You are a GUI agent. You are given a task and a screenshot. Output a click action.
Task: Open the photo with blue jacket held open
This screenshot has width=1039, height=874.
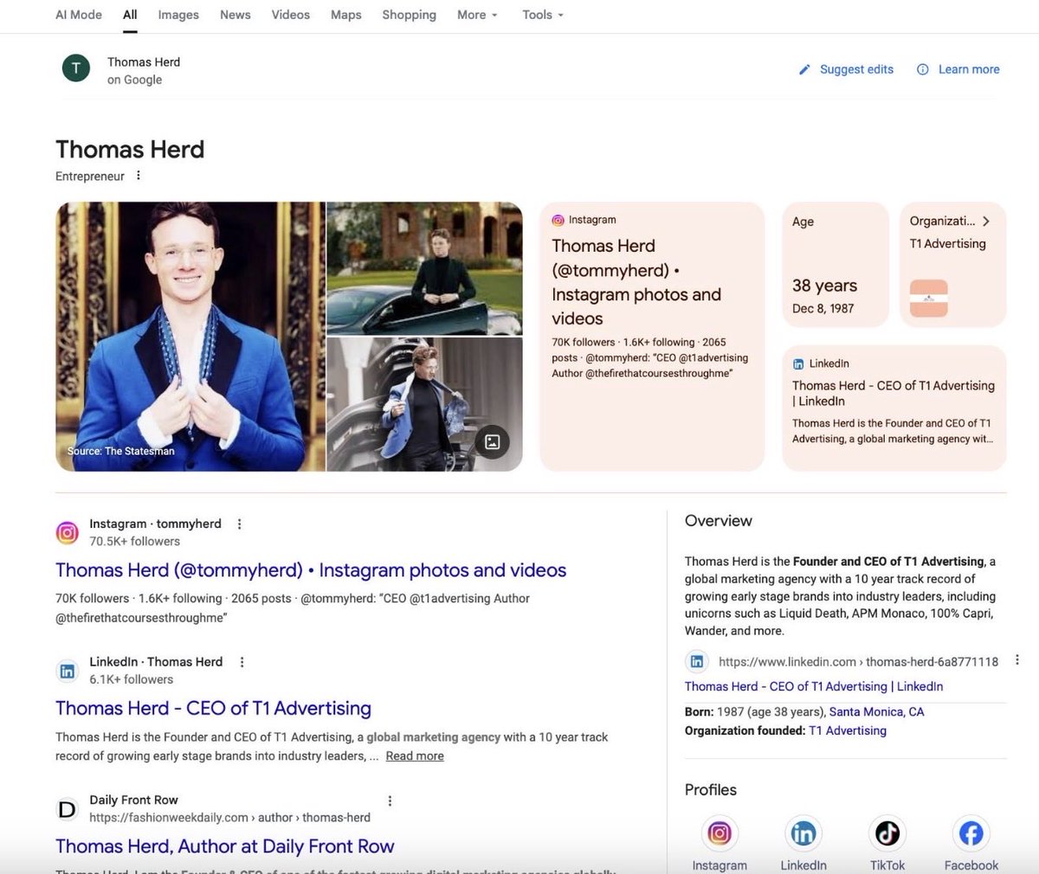[x=424, y=404]
